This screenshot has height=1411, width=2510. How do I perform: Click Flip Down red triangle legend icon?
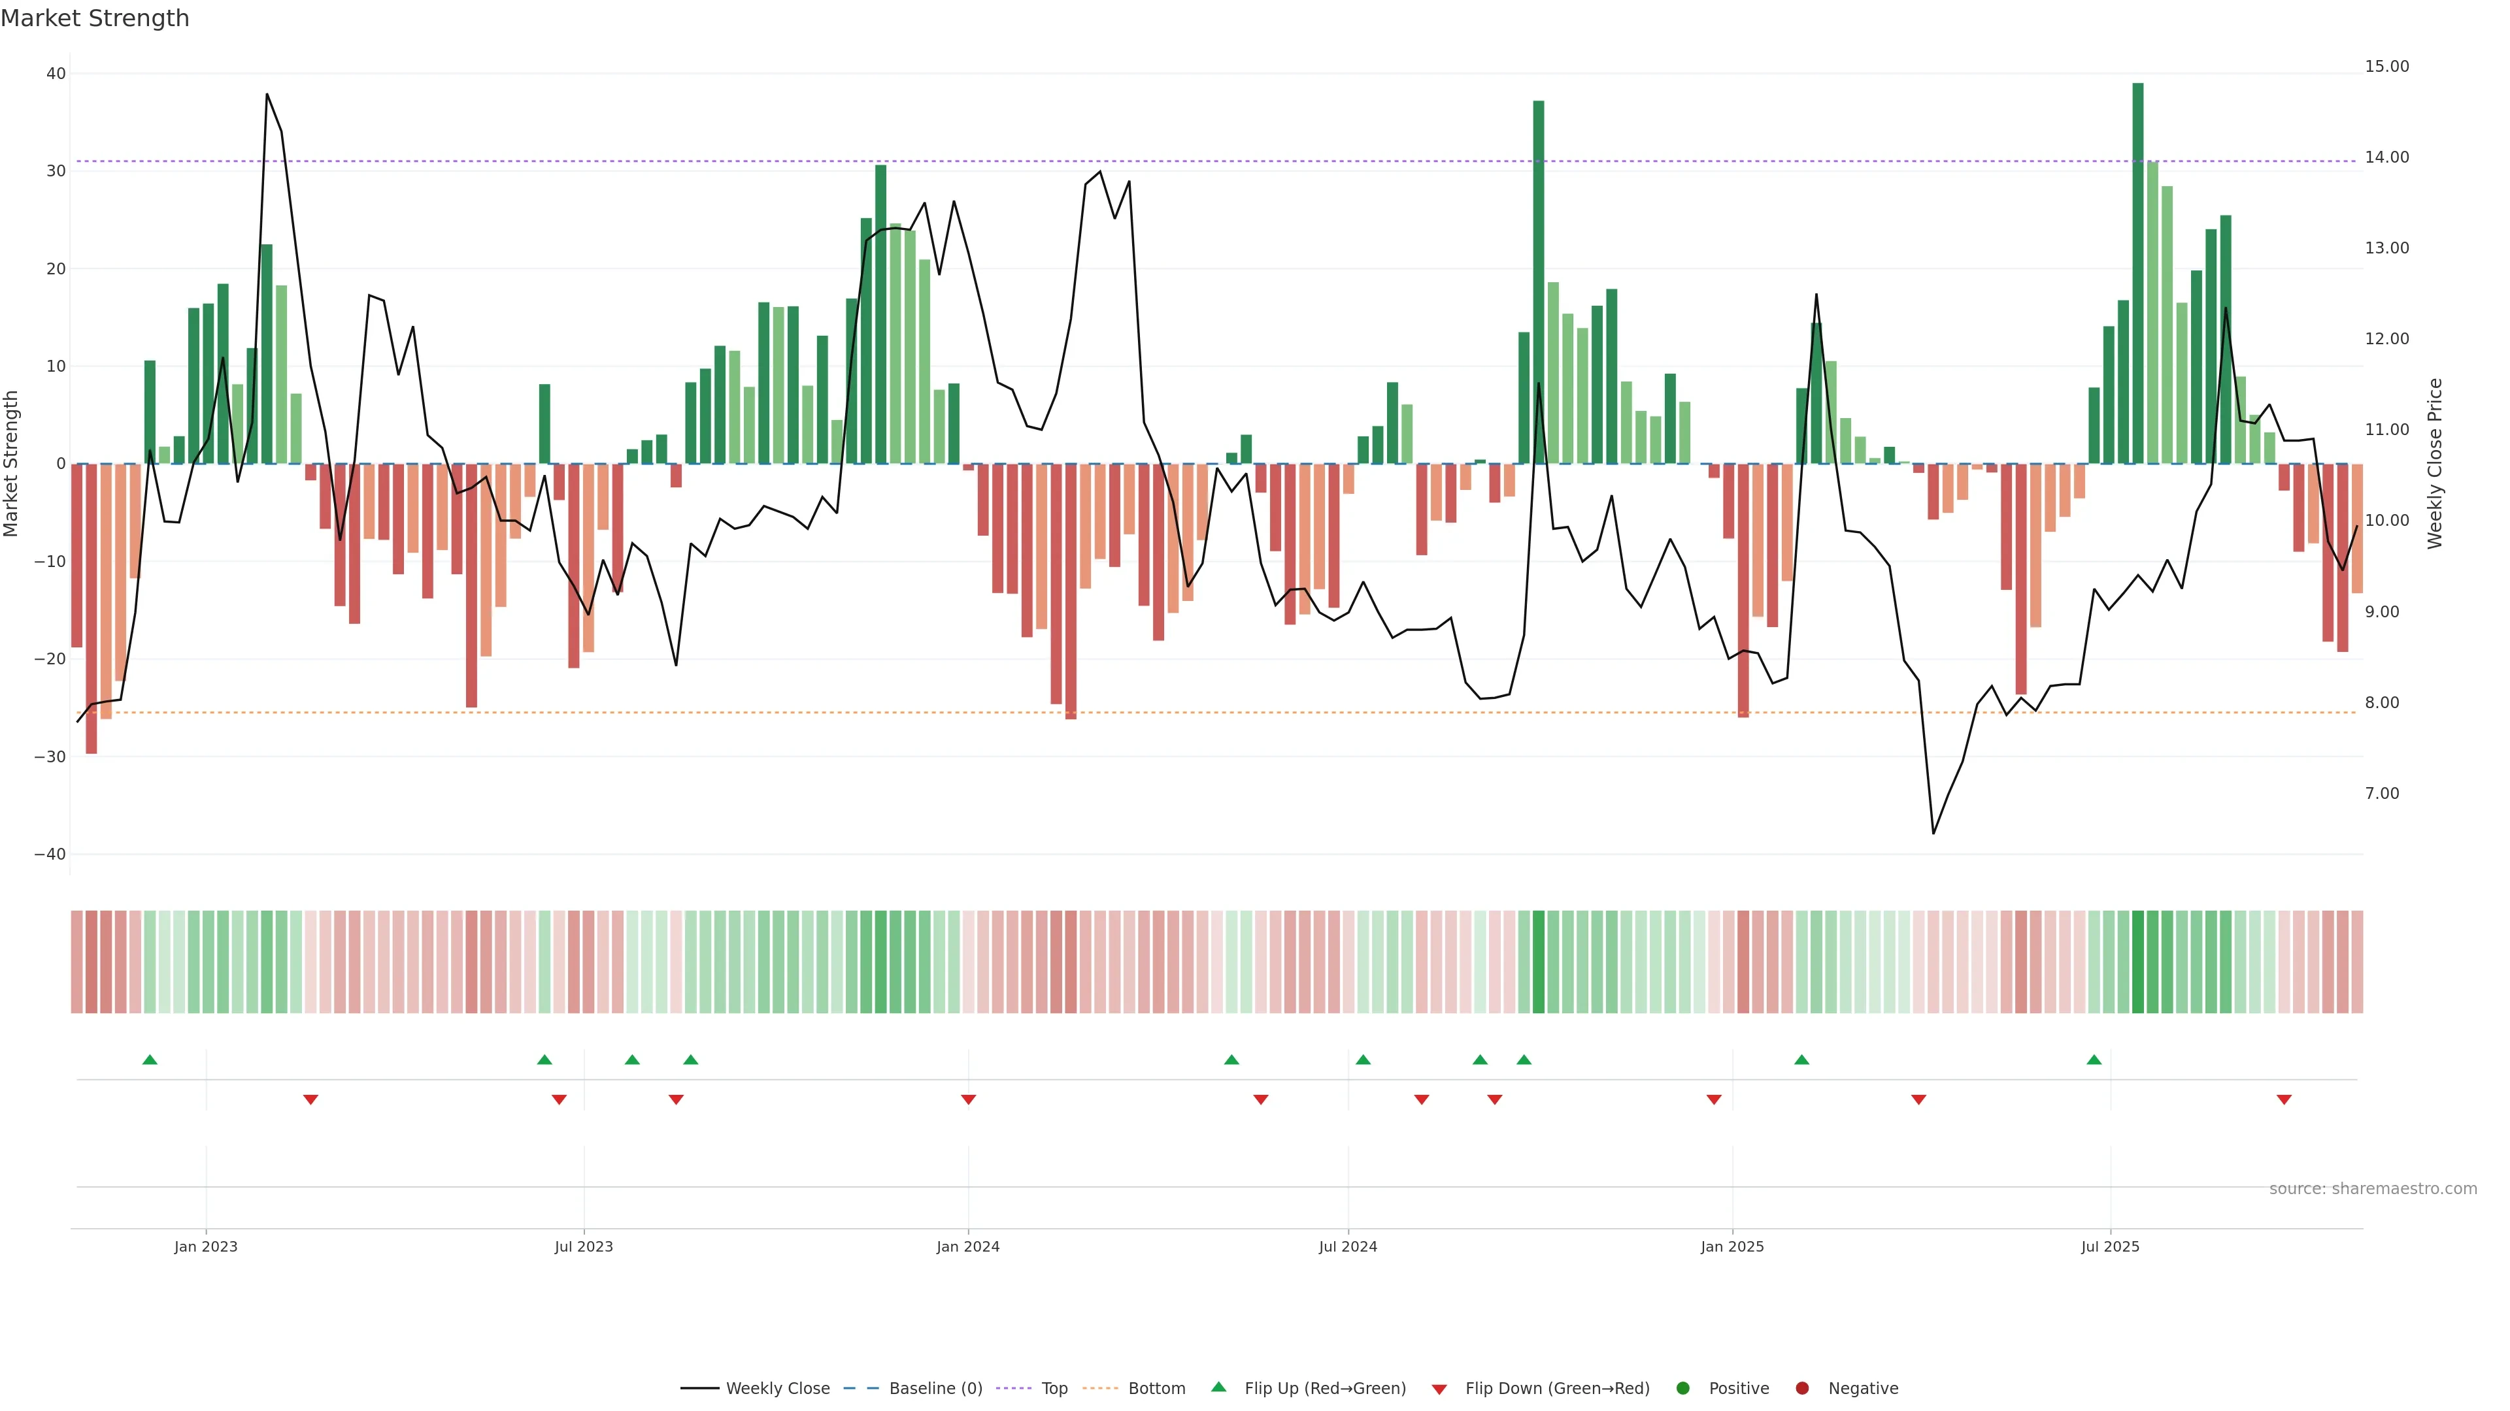tap(1439, 1389)
